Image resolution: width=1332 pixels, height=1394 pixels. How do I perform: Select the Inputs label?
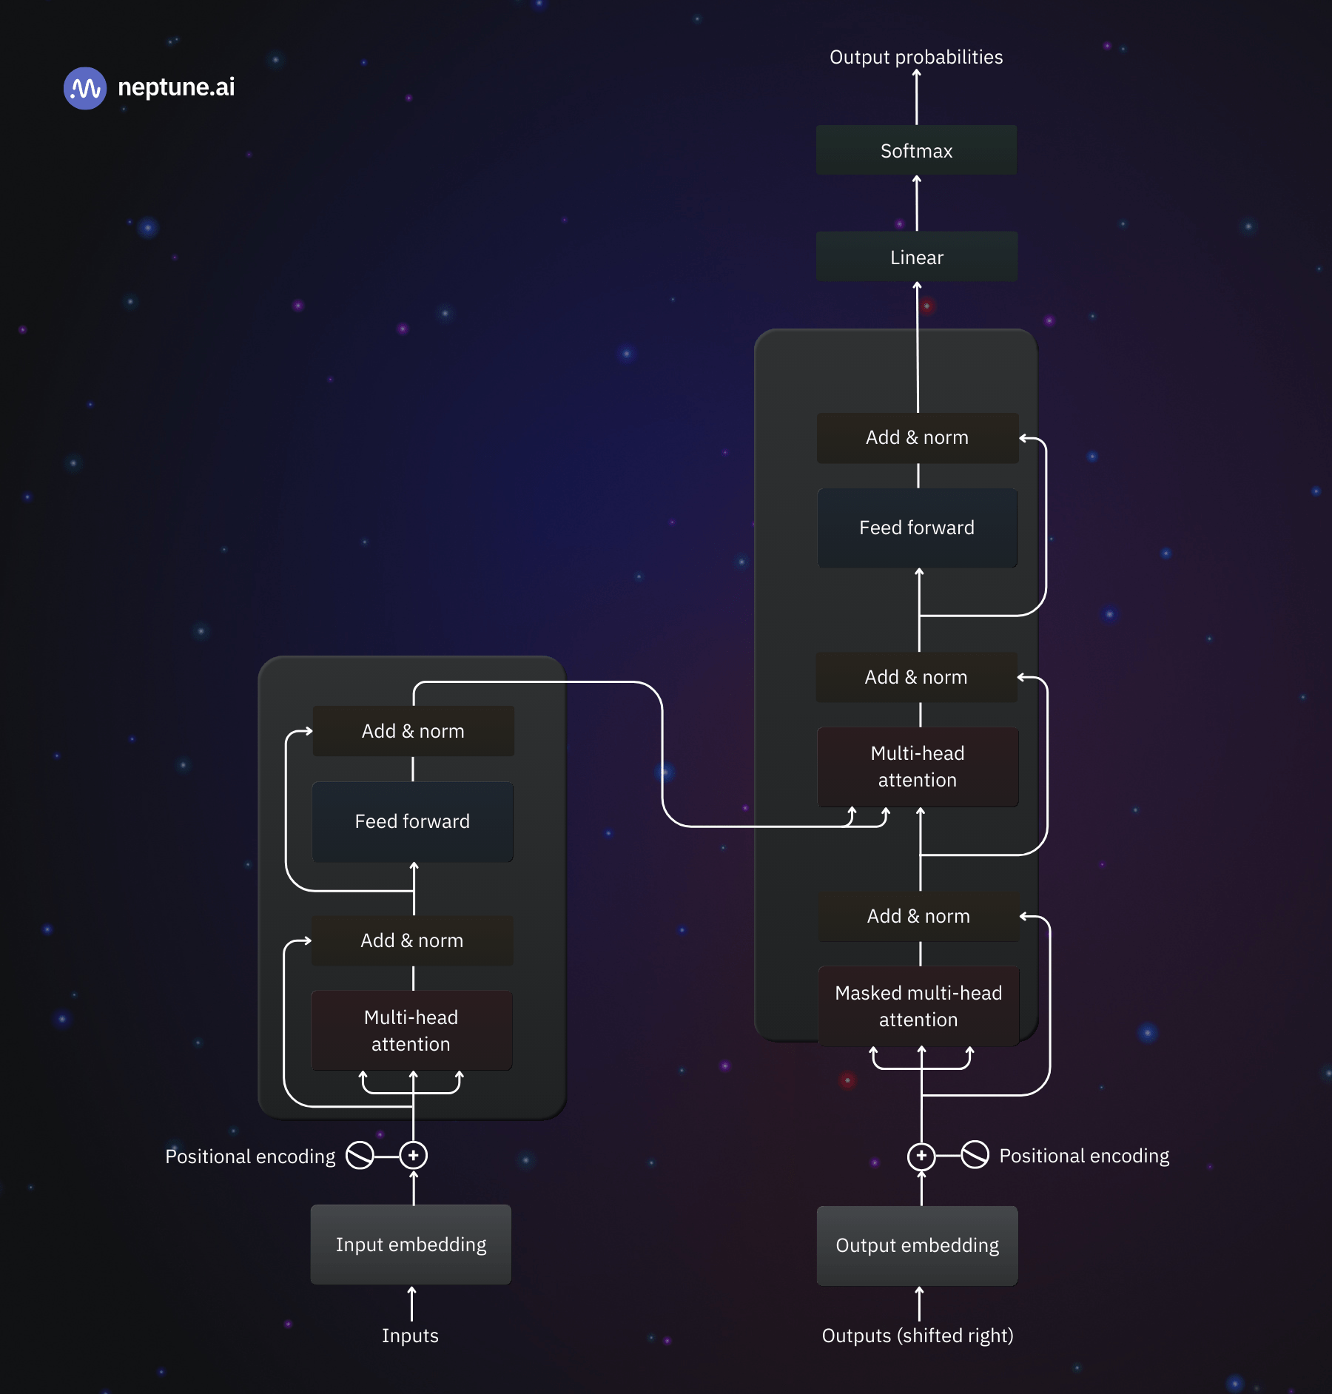[411, 1336]
